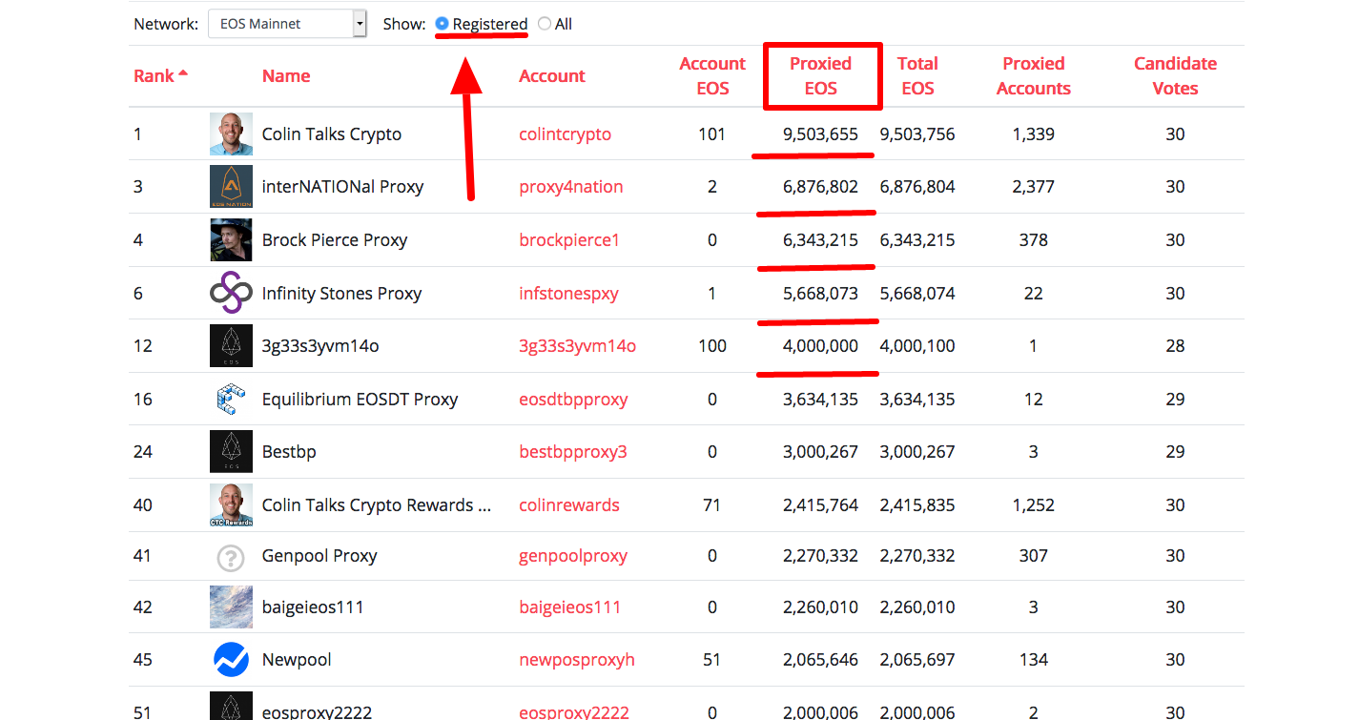Click proxied accounts value 307
Screen dimensions: 1359x720
(x=1034, y=556)
